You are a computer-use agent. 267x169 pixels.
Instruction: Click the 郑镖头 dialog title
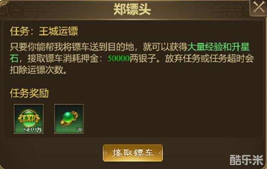click(132, 9)
